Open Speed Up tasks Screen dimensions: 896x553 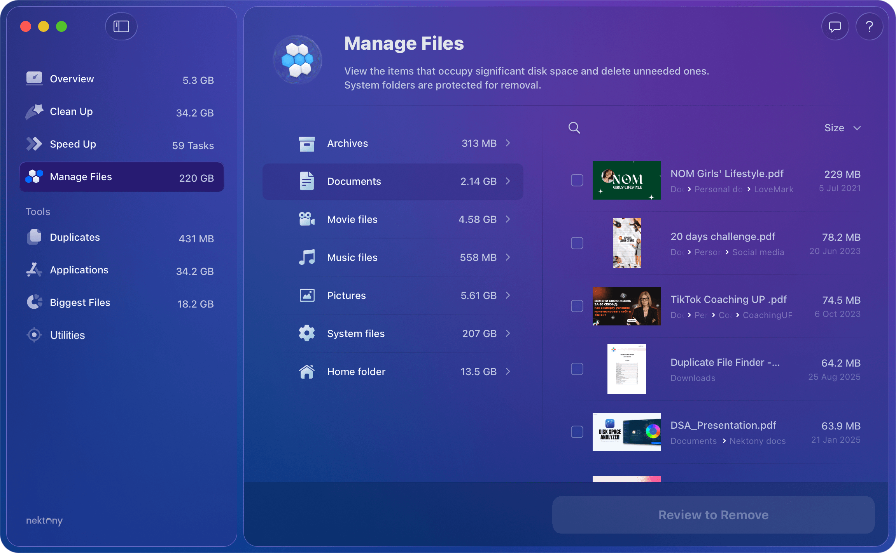tap(73, 144)
